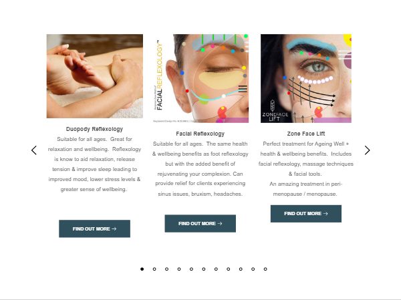401x300 pixels.
Task: Select the third carousel pagination dot
Action: click(166, 269)
